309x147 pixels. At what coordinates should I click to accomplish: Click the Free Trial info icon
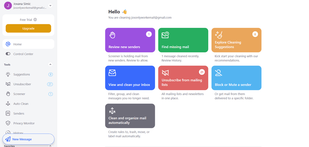tap(35, 20)
